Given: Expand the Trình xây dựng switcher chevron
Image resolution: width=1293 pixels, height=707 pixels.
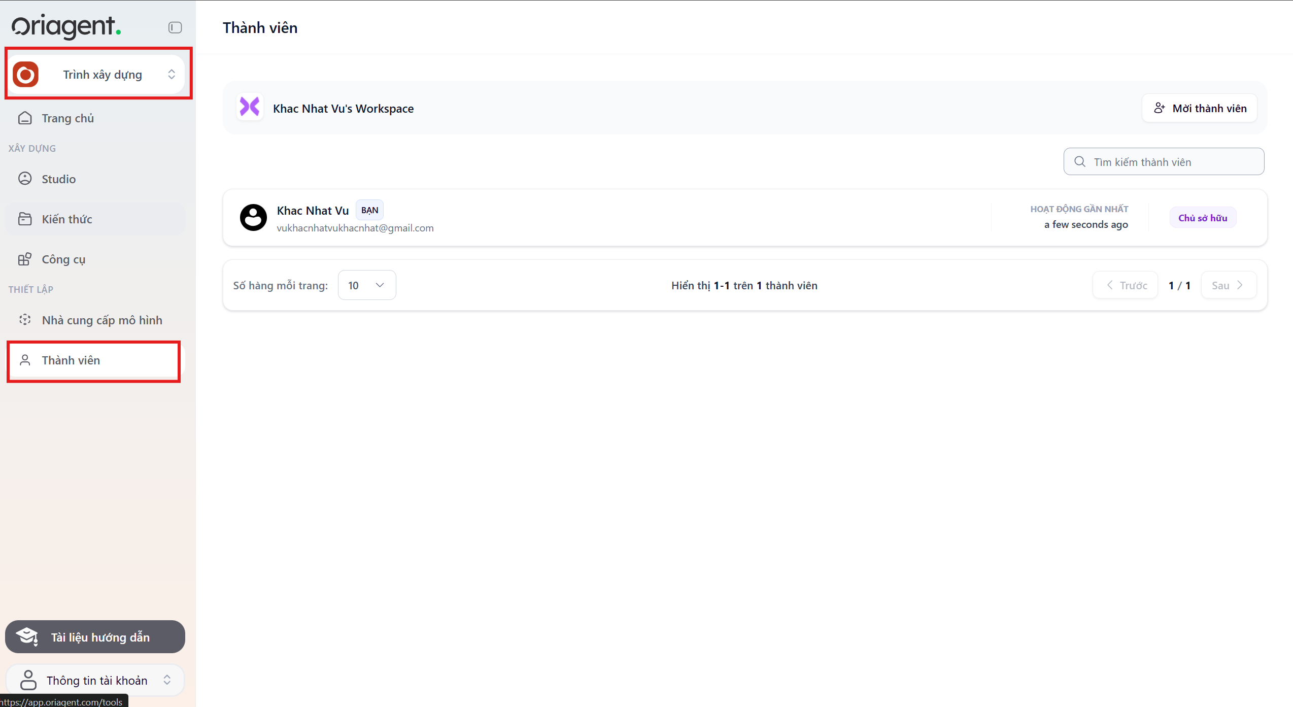Looking at the screenshot, I should coord(172,75).
